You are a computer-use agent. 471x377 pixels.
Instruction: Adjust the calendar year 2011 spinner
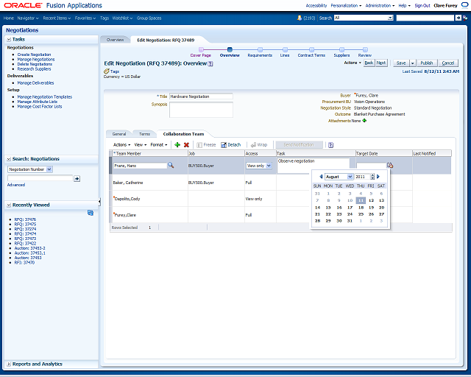372,177
